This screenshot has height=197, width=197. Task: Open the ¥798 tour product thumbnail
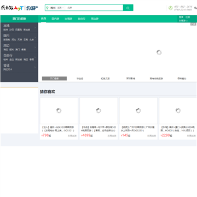[x=59, y=111]
